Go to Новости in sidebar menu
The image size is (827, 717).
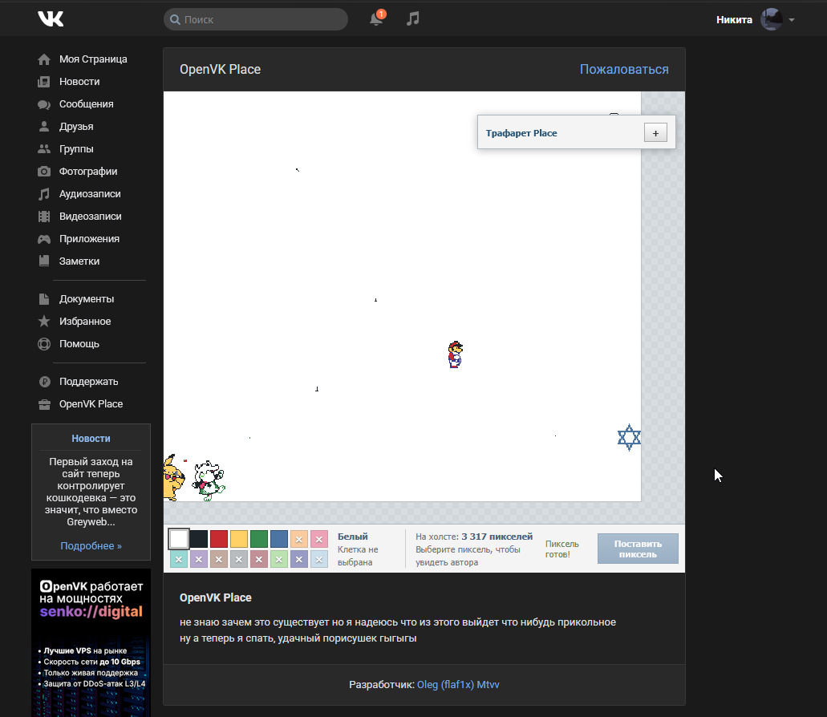click(x=79, y=82)
